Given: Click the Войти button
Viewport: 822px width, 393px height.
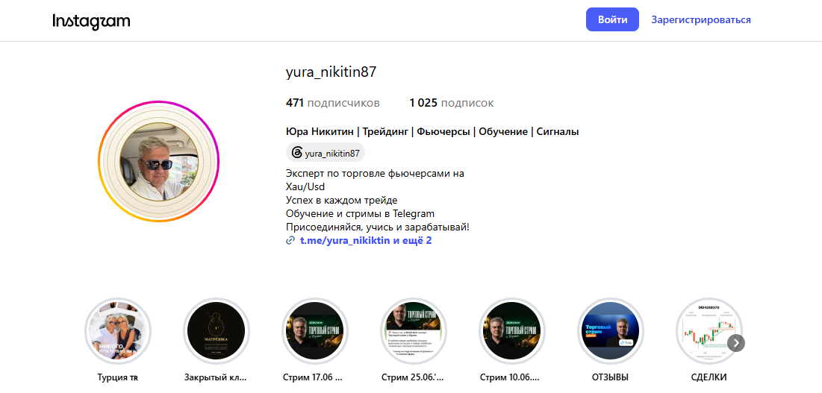Looking at the screenshot, I should click(x=612, y=20).
